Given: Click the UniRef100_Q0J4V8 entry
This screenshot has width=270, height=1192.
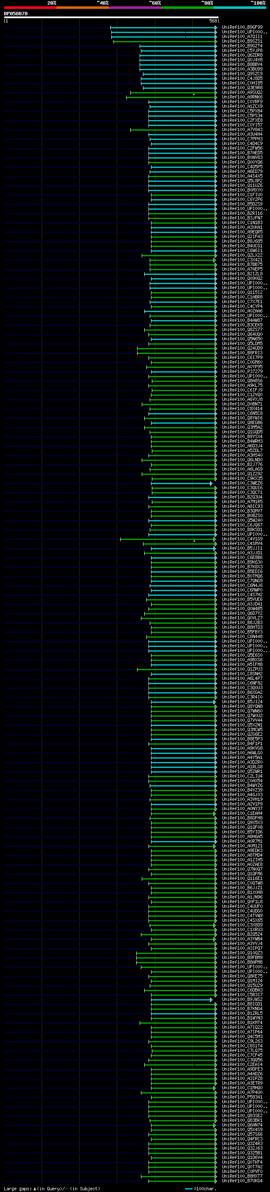Looking at the screenshot, I should click(242, 60).
